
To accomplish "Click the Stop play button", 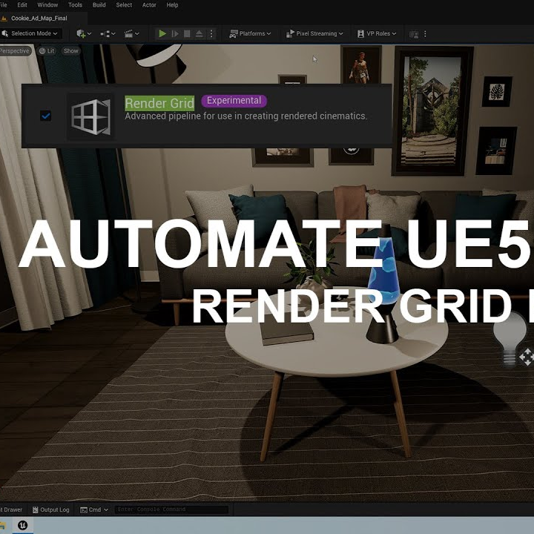I will (x=187, y=33).
